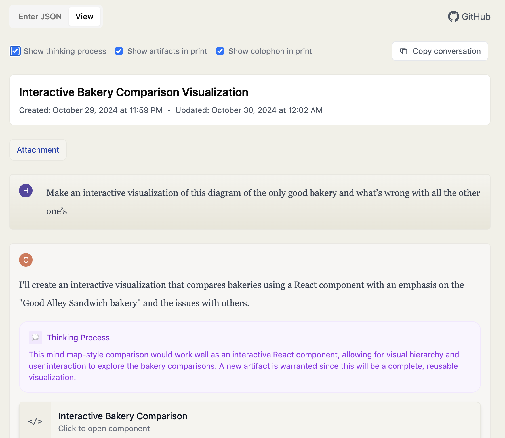Viewport: 505px width, 438px height.
Task: Click the assistant reply mentioning Good Alley Sandwich bakery
Action: (241, 294)
